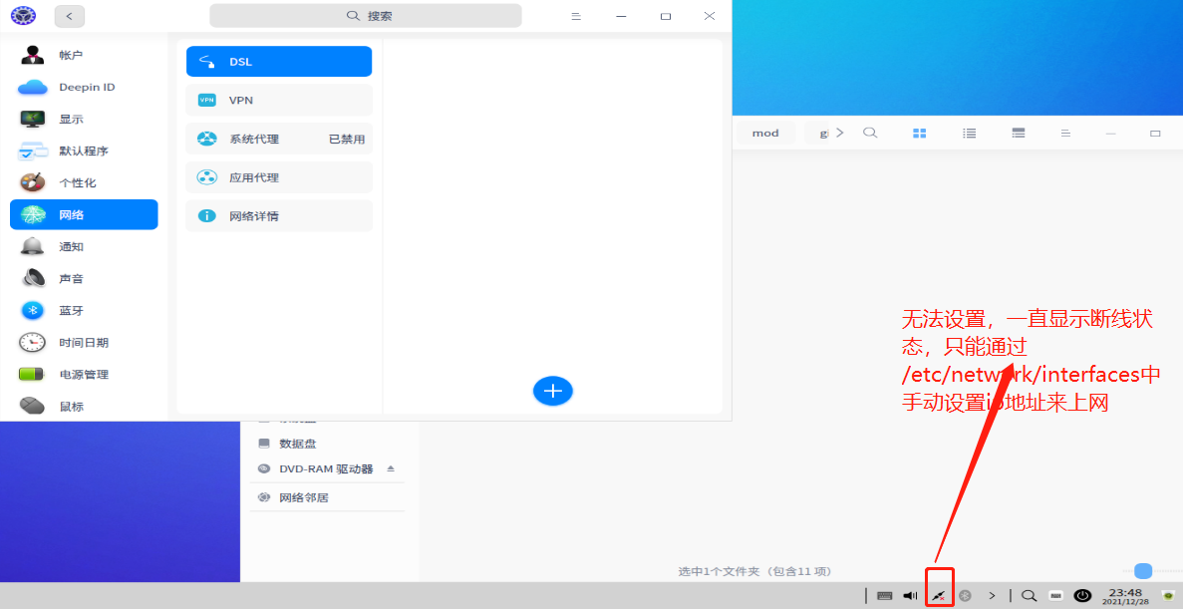This screenshot has width=1183, height=609.
Task: Click the show desktop icon at dock end
Action: [1169, 595]
